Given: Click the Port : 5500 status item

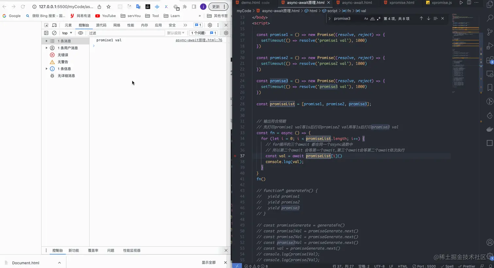Looking at the screenshot, I should coord(424,266).
